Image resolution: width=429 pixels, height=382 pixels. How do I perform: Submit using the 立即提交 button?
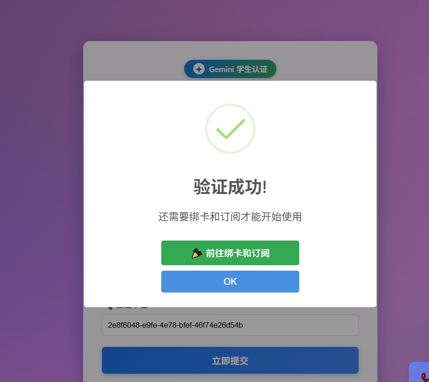click(x=230, y=360)
